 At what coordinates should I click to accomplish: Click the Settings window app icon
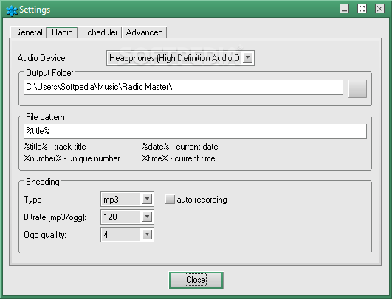coord(12,10)
